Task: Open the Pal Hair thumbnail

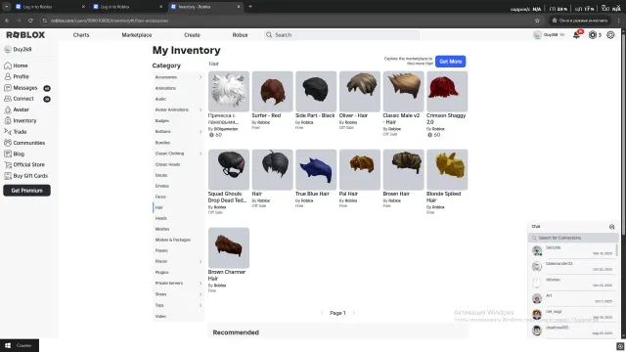Action: (360, 169)
